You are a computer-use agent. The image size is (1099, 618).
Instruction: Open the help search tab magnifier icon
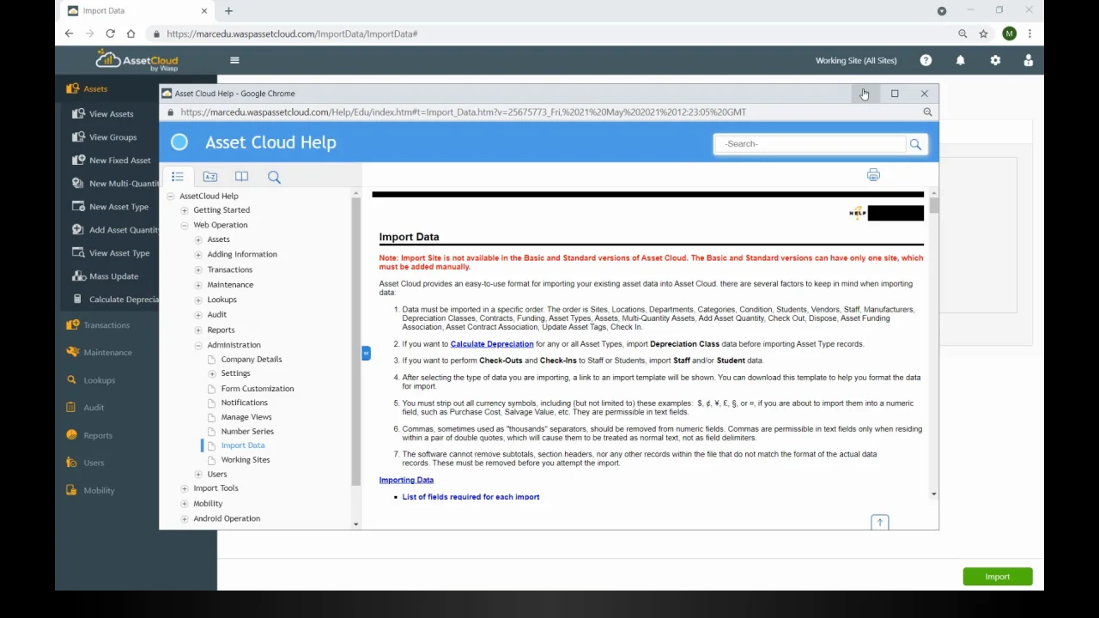click(274, 176)
